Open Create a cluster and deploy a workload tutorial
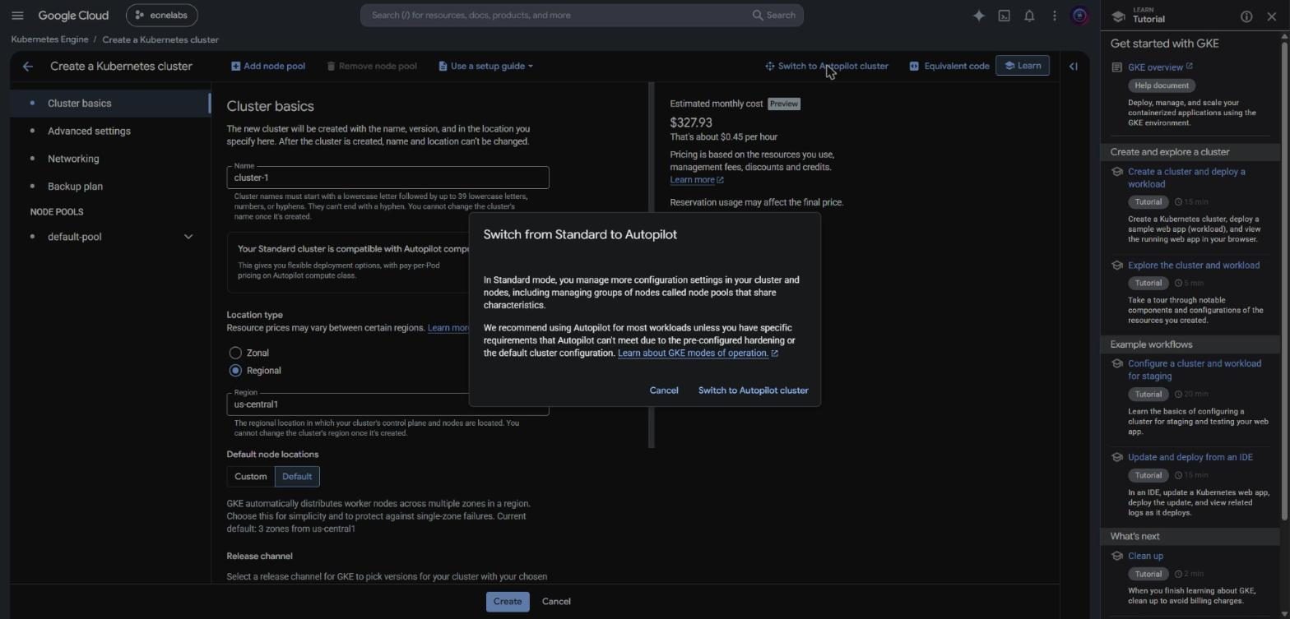The image size is (1290, 619). [1186, 178]
